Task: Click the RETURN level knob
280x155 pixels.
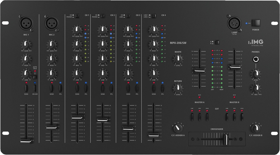Action: (x=178, y=88)
